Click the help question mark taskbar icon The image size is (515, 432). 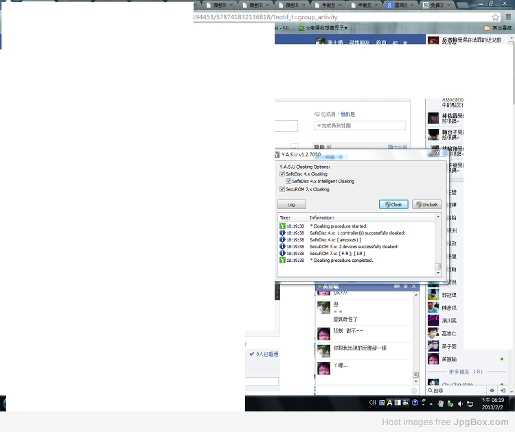pyautogui.click(x=415, y=403)
